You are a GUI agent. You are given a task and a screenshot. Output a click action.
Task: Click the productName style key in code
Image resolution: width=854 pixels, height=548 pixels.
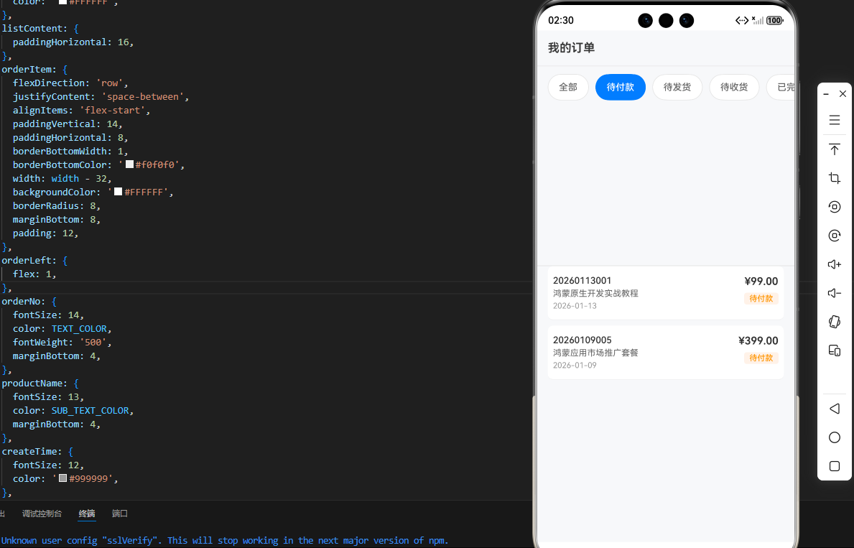point(32,383)
